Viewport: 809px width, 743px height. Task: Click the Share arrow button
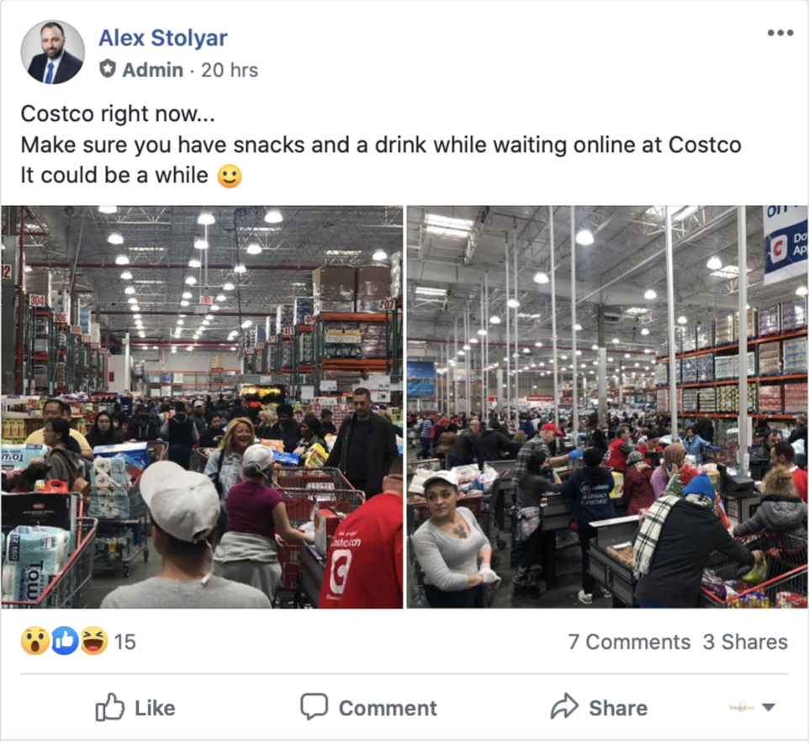pos(599,708)
